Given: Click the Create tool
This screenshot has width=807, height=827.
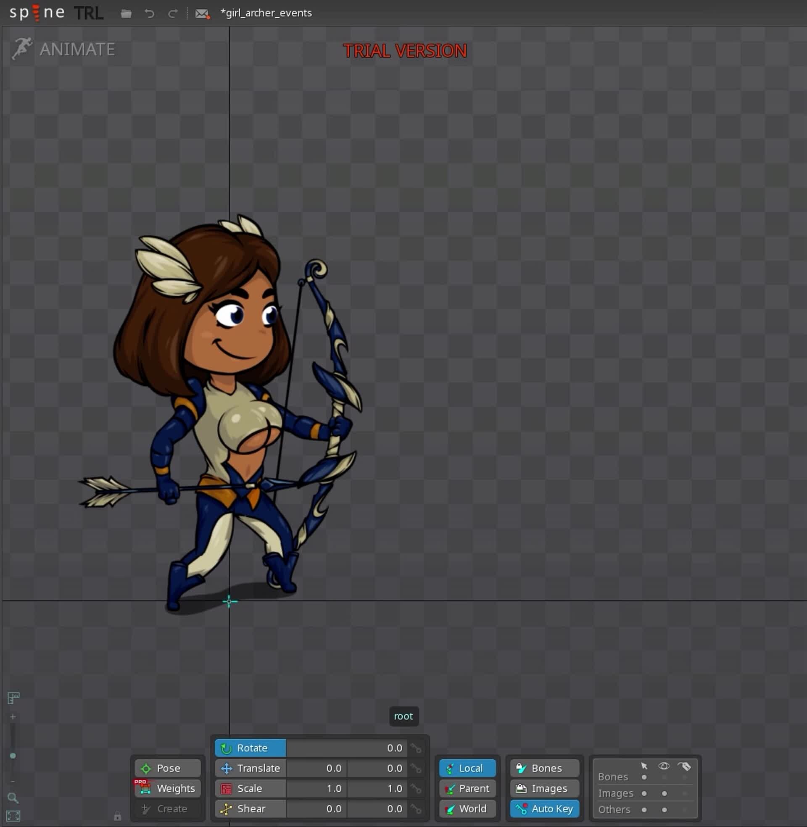Looking at the screenshot, I should pyautogui.click(x=168, y=809).
